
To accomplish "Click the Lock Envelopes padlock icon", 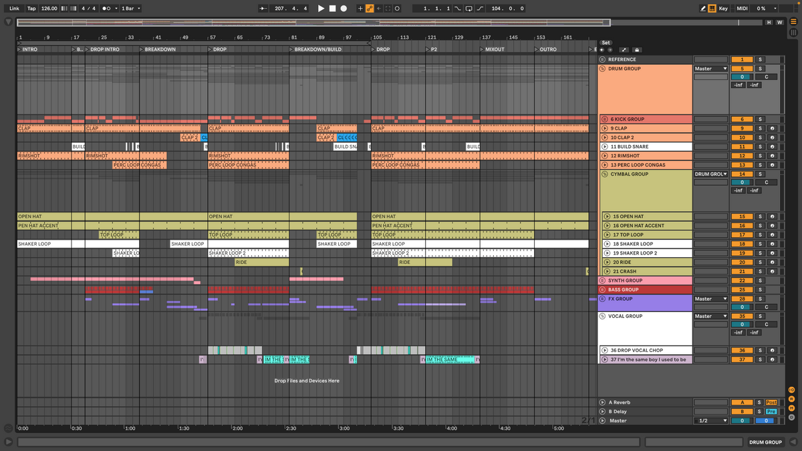I will [x=636, y=50].
